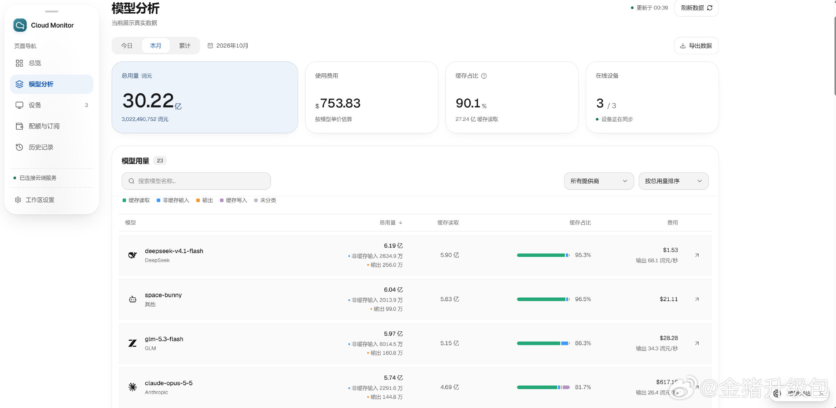Screen dimensions: 836x408
Task: Switch to the 今日 tab
Action: click(x=127, y=46)
